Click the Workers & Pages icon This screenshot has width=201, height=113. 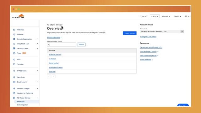tap(14, 89)
